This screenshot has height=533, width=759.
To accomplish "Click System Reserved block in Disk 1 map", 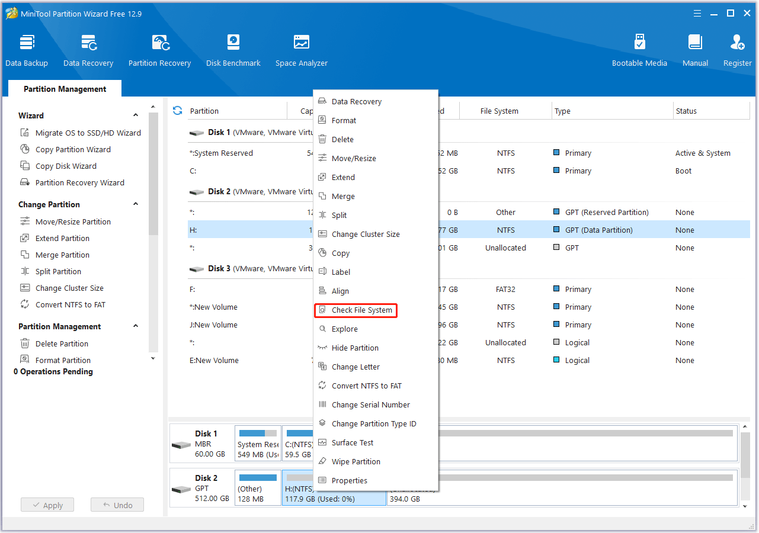I will [x=258, y=444].
